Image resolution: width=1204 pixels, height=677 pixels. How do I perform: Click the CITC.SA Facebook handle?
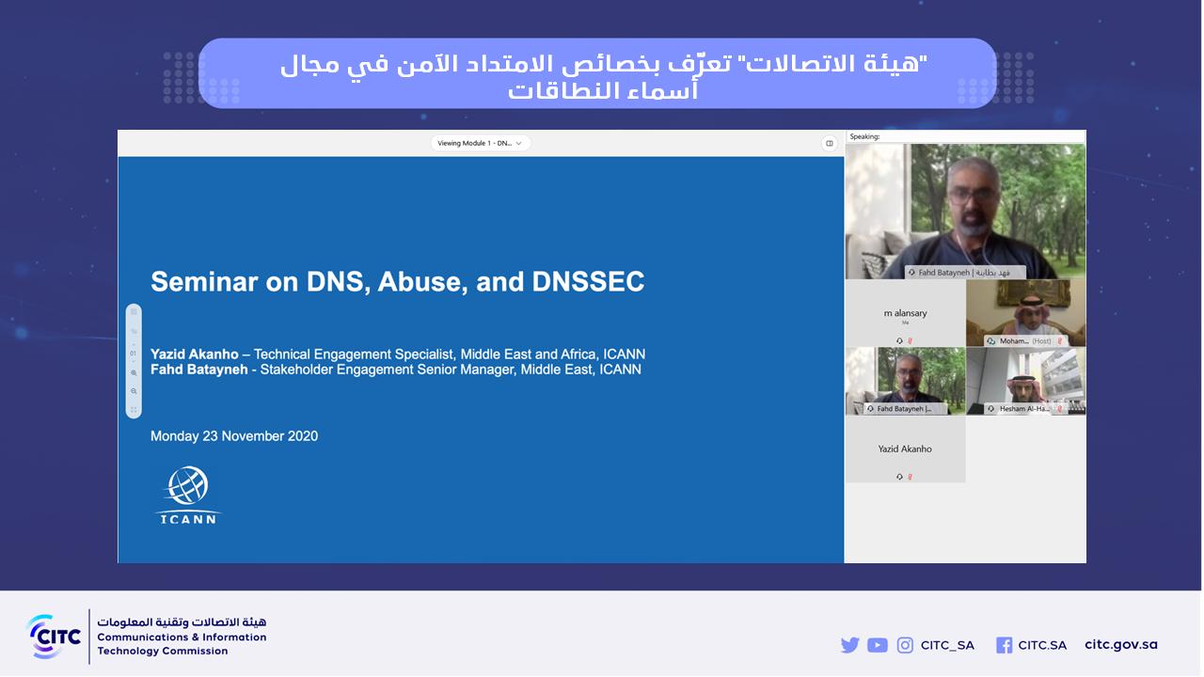[1042, 645]
